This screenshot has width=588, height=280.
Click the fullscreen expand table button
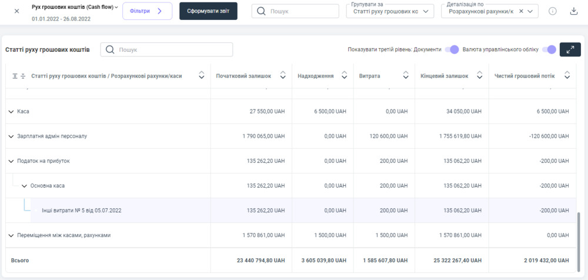click(570, 50)
